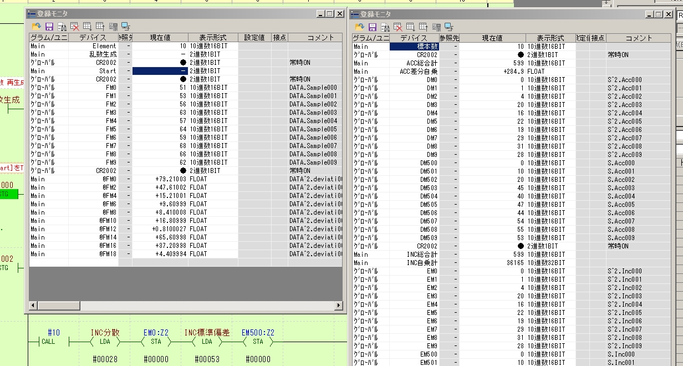Select the 乱数生成 device row
Image resolution: width=683 pixels, height=366 pixels.
tap(186, 54)
